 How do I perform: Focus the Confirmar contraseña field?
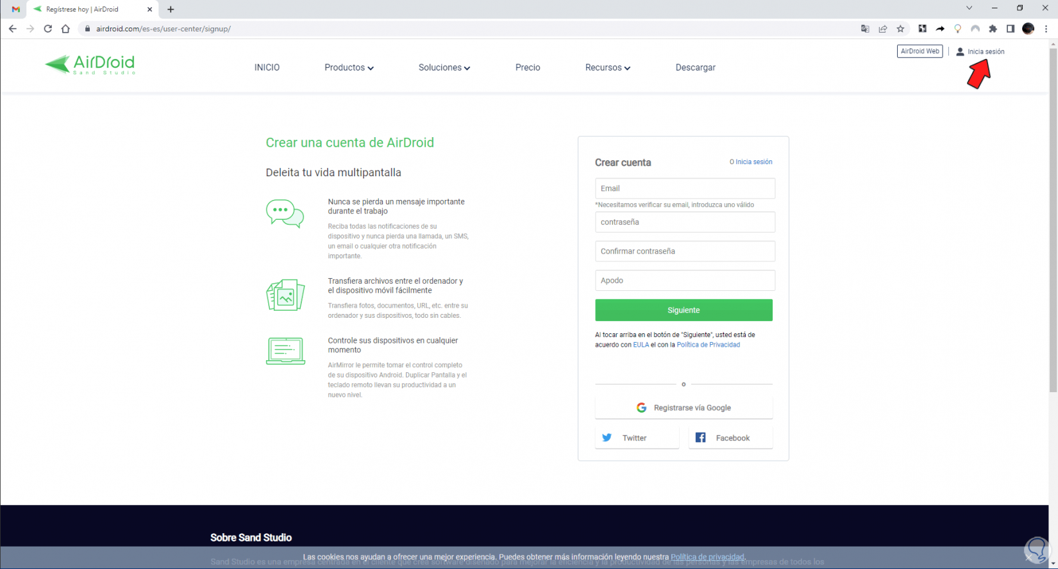(x=685, y=251)
